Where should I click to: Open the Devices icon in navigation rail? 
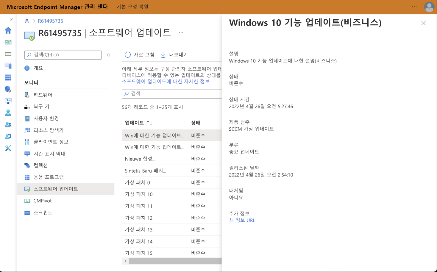(x=8, y=65)
